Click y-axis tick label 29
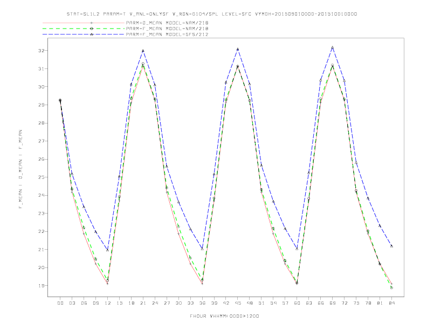Image resolution: width=427 pixels, height=330 pixels. [x=42, y=105]
